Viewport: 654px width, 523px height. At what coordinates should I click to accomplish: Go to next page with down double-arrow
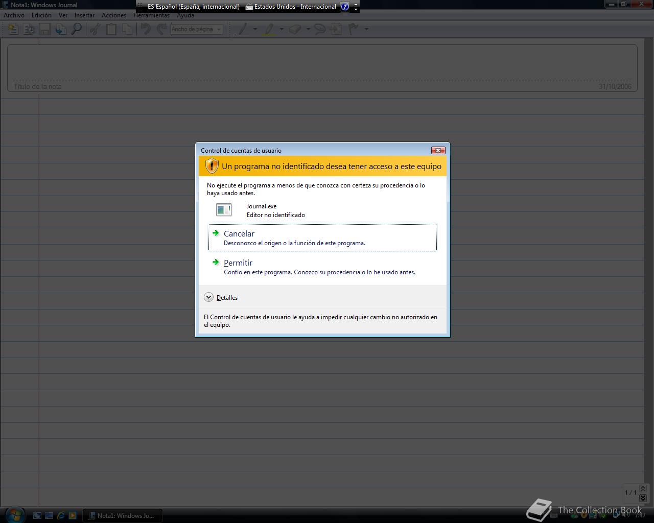pyautogui.click(x=643, y=498)
